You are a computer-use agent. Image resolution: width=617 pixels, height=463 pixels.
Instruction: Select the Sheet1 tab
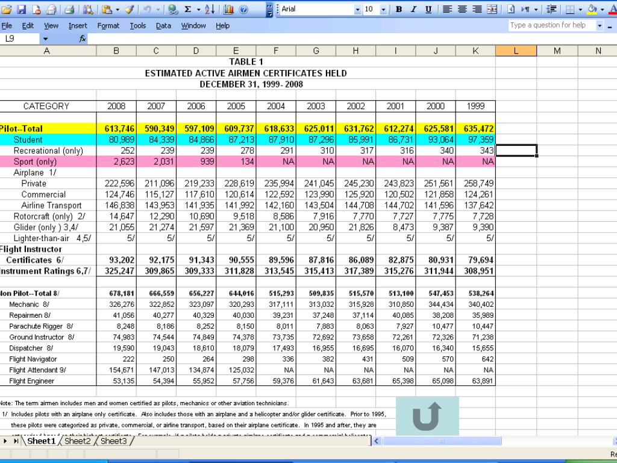(41, 441)
